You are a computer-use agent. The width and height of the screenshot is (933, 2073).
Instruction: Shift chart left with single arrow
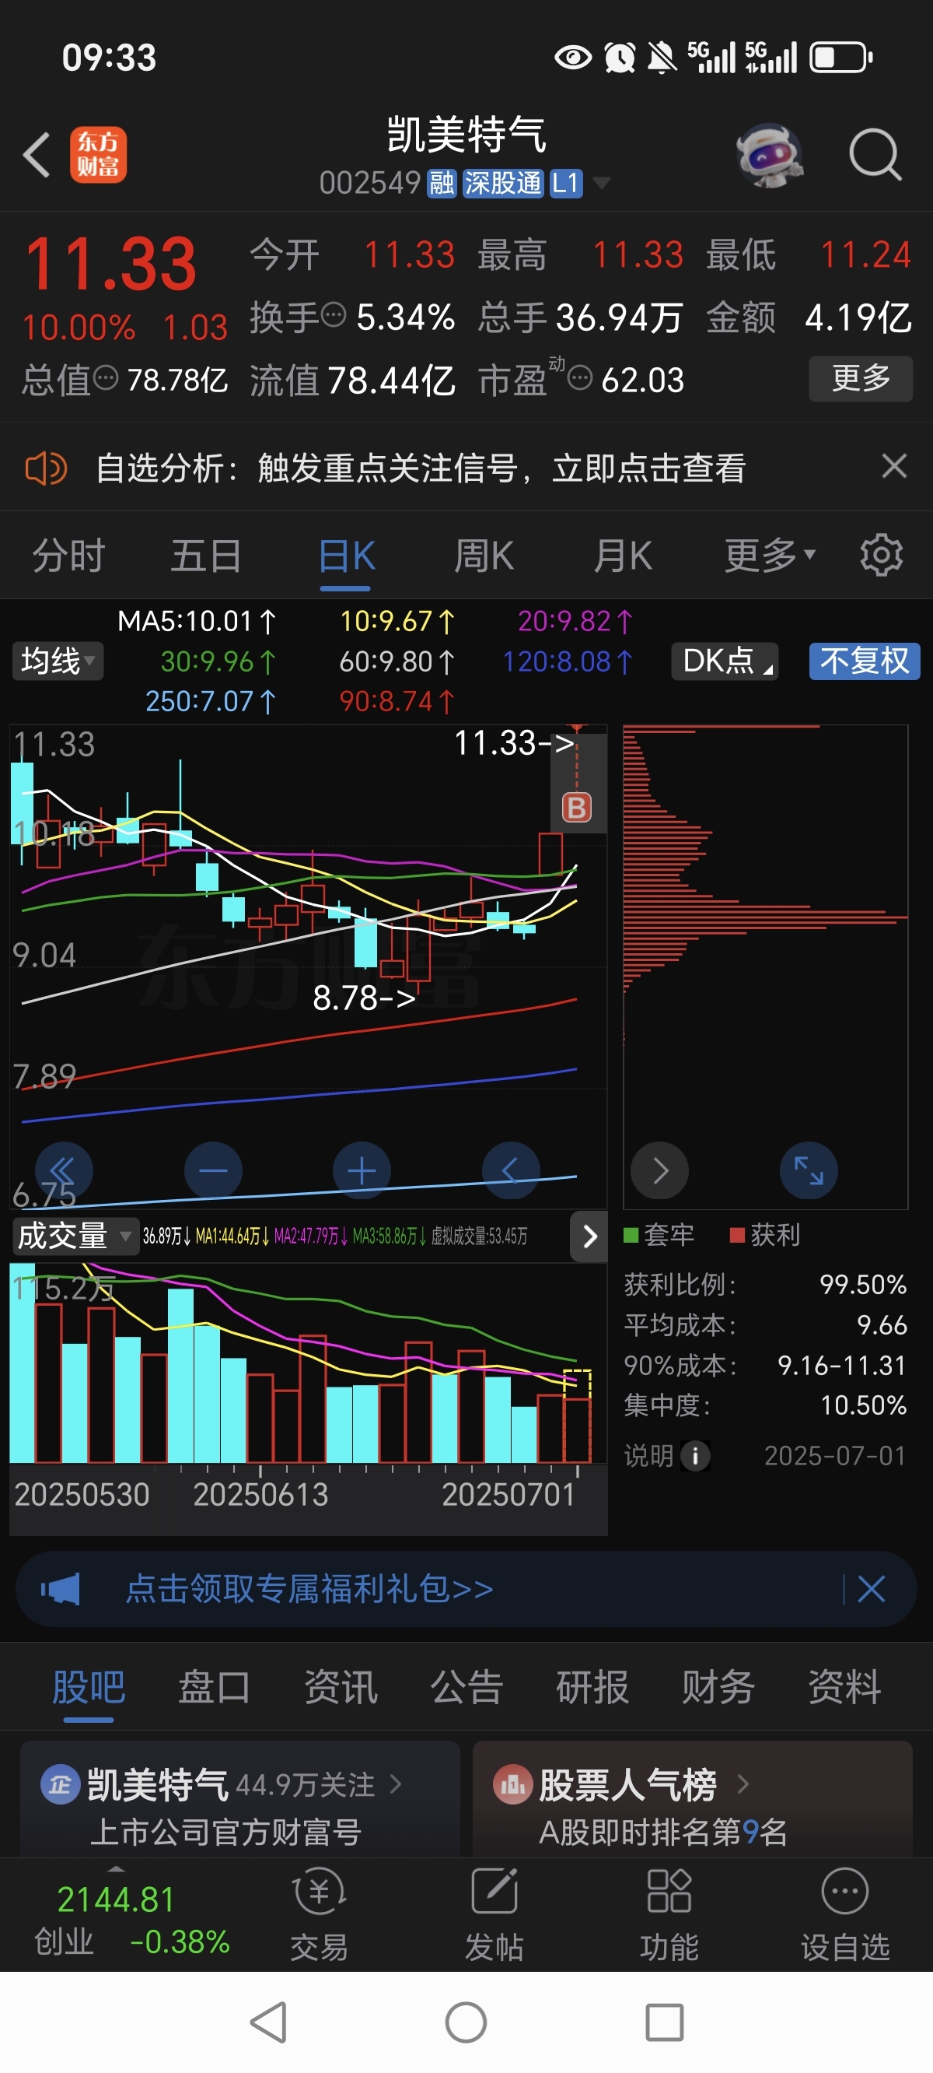click(x=511, y=1171)
